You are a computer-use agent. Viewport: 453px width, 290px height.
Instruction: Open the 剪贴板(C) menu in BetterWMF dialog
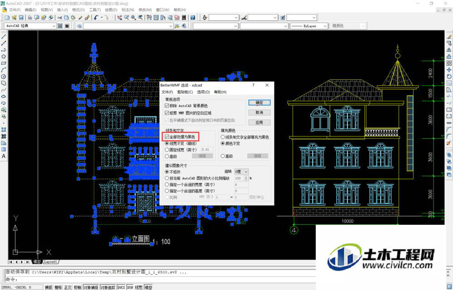click(185, 92)
